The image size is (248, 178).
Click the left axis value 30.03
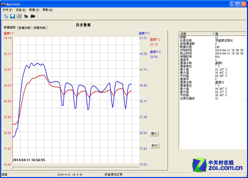click(8, 86)
